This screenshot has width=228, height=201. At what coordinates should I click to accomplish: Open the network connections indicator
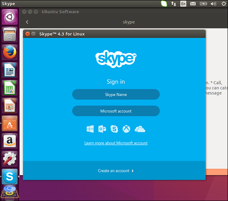(174, 4)
